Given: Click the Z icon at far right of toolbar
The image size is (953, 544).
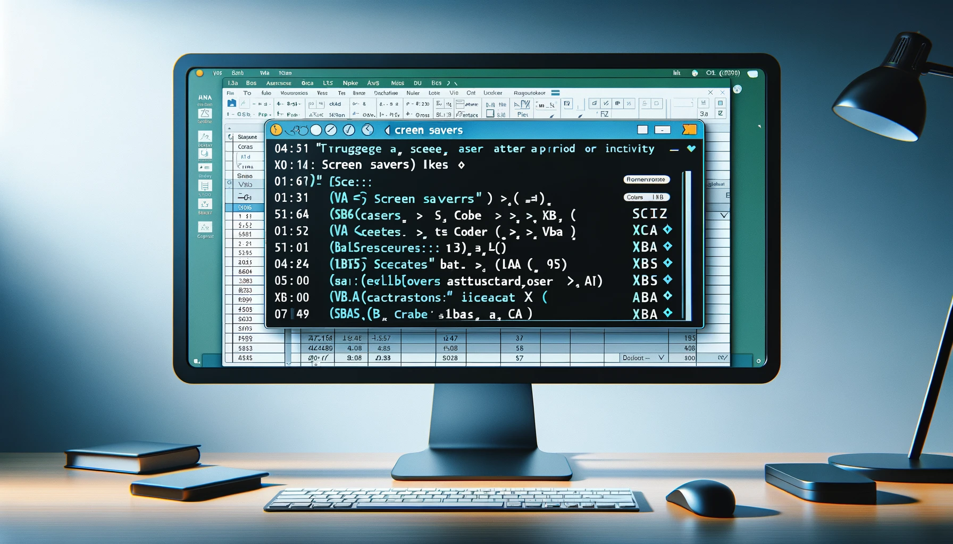Looking at the screenshot, I should tap(721, 114).
